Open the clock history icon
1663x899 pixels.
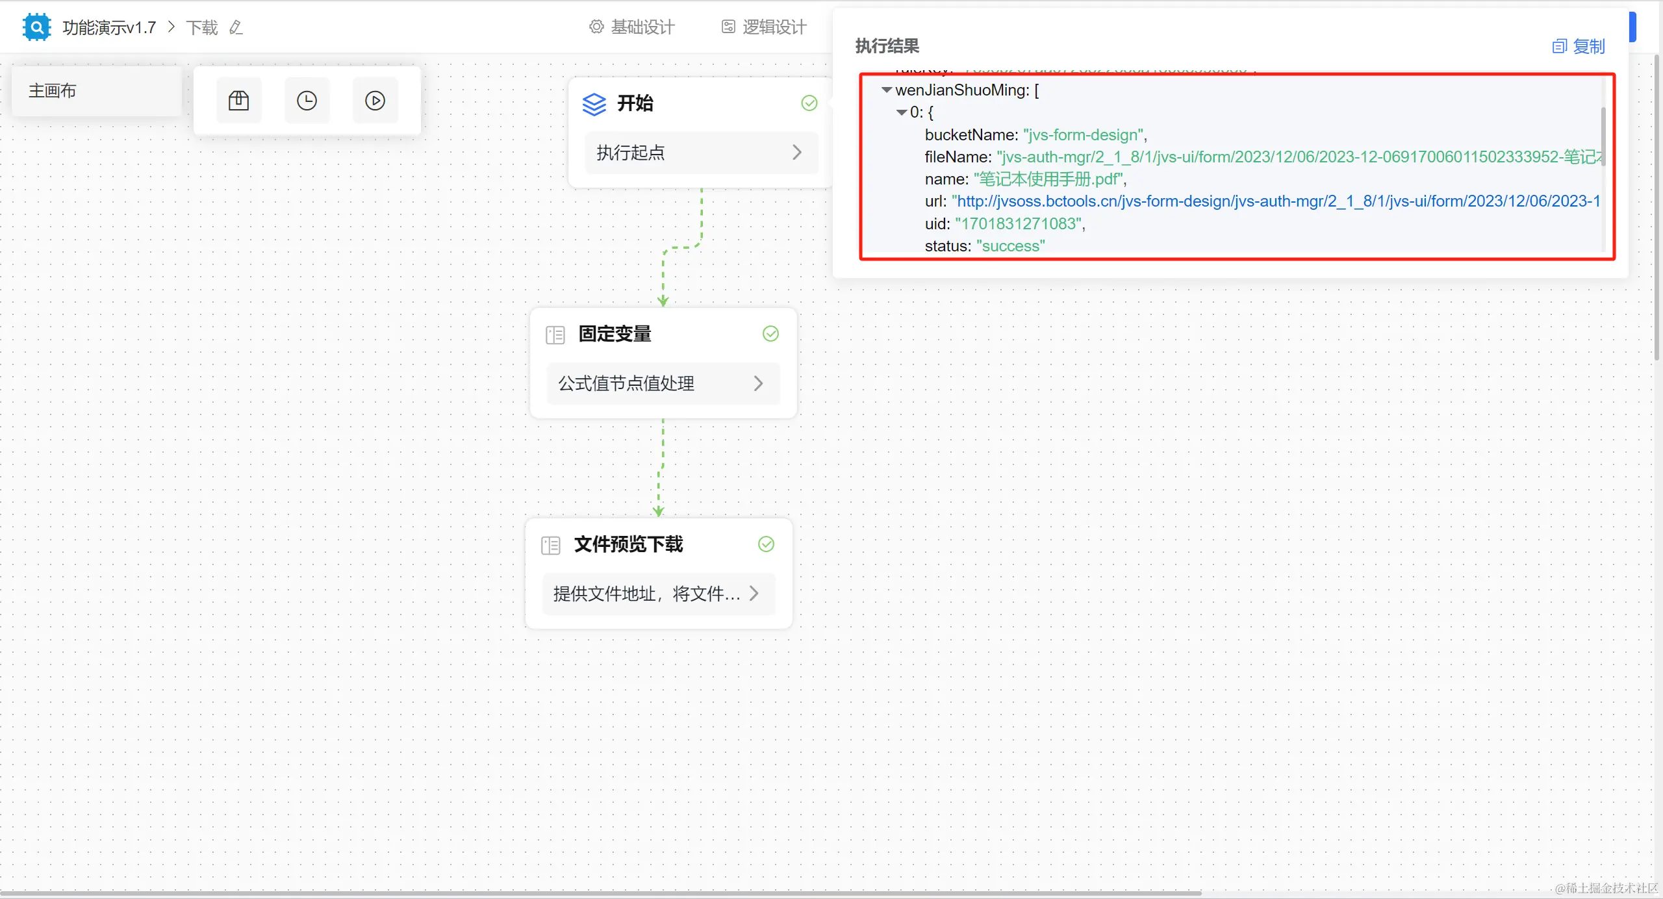[307, 101]
